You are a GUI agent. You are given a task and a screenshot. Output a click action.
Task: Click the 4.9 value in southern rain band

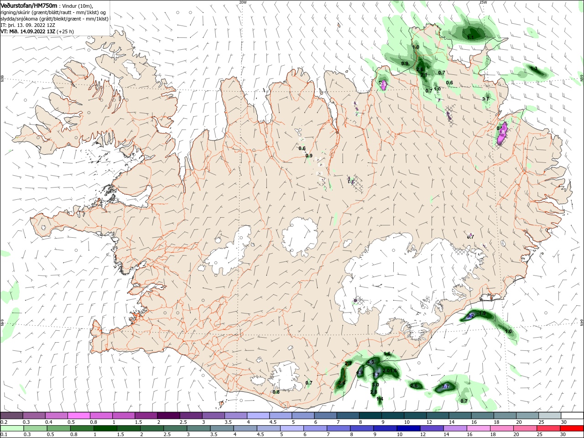pyautogui.click(x=360, y=373)
